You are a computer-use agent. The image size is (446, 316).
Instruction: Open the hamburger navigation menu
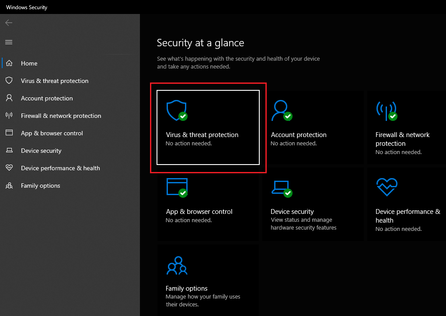tap(9, 42)
